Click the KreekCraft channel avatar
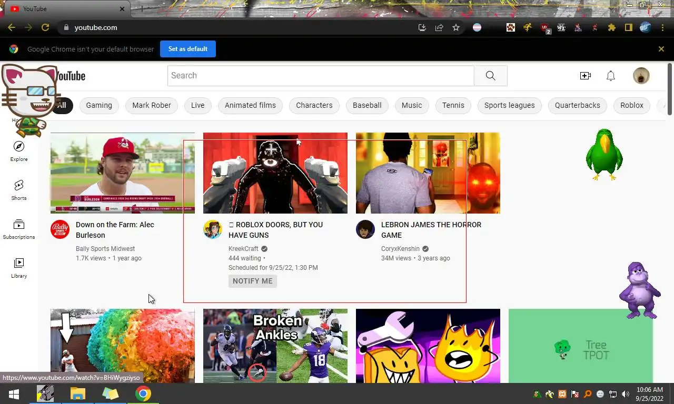674x404 pixels. point(213,229)
